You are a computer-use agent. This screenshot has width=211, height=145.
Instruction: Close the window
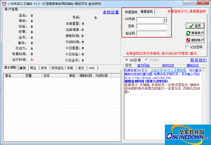[x=203, y=3]
